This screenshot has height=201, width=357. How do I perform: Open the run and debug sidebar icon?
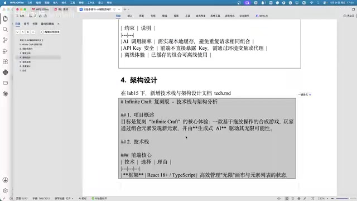point(5,51)
